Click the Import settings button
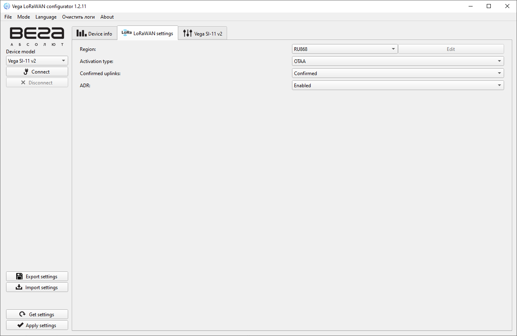Image resolution: width=517 pixels, height=336 pixels. click(x=37, y=287)
